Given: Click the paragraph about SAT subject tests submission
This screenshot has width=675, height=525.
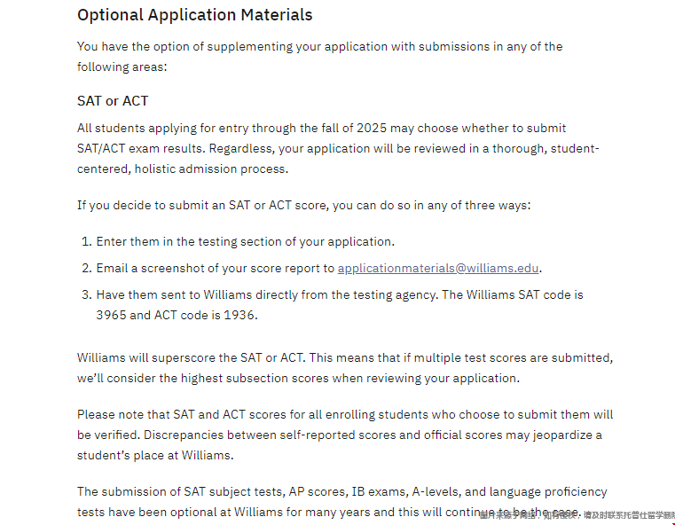Looking at the screenshot, I should point(341,501).
